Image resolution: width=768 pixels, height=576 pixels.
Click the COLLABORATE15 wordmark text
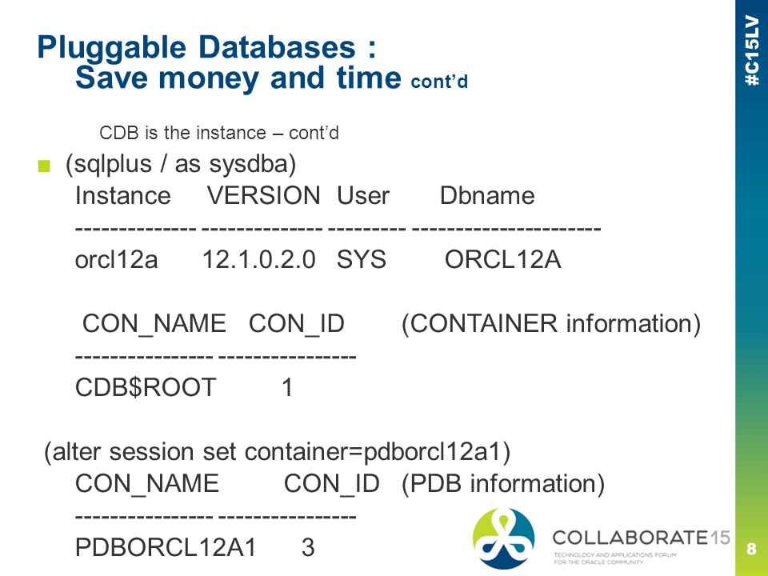(641, 538)
